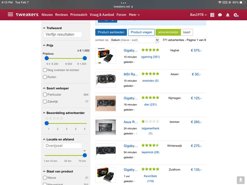Open the Gigabyte thumbnail of the €575 listing
The image size is (247, 185).
pyautogui.click(x=106, y=56)
